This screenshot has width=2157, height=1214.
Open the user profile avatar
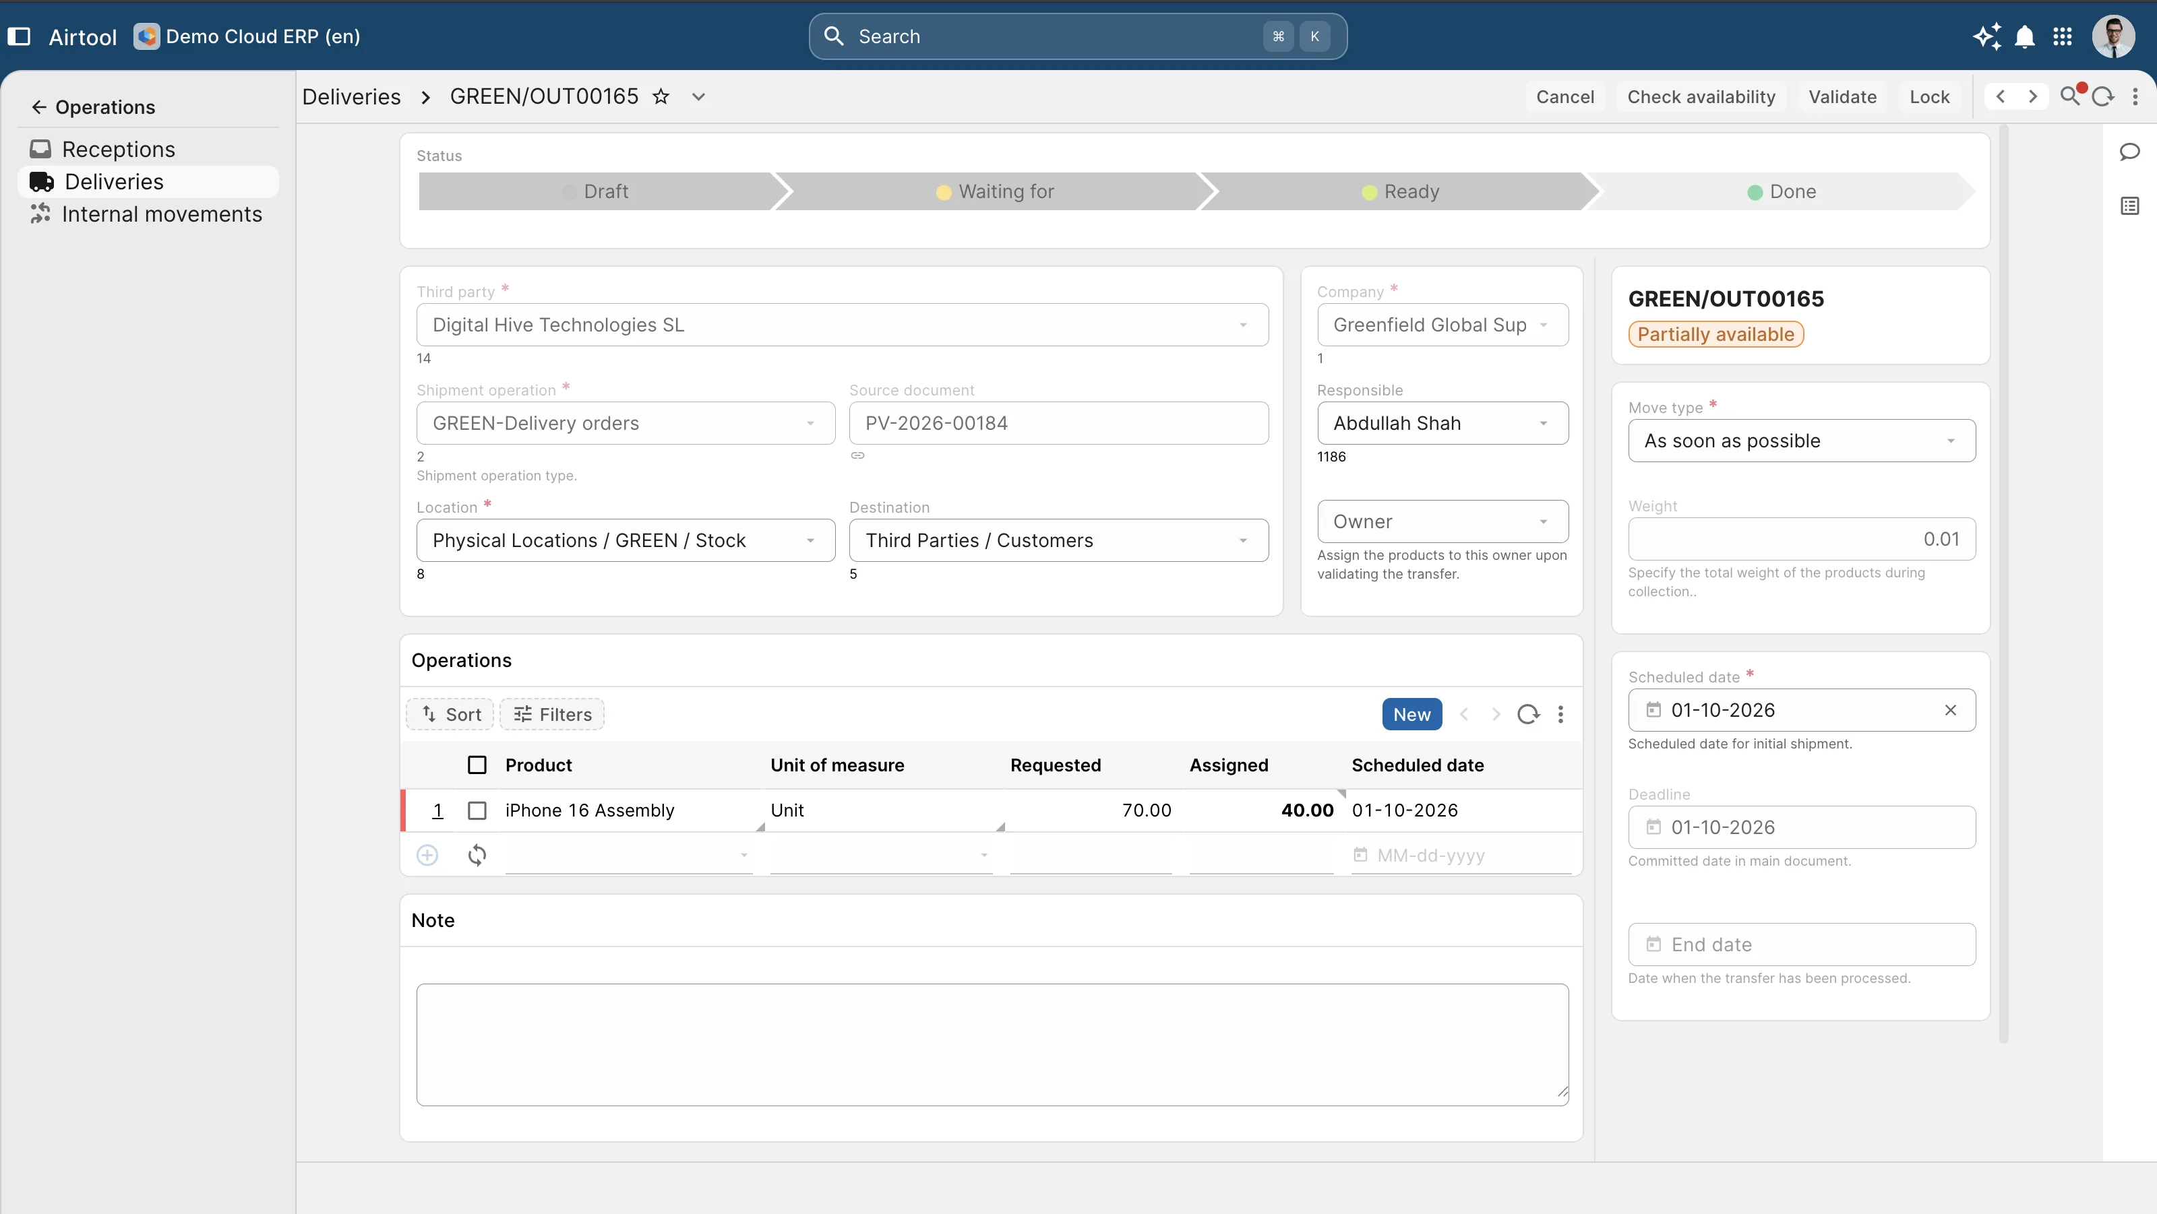pos(2113,36)
